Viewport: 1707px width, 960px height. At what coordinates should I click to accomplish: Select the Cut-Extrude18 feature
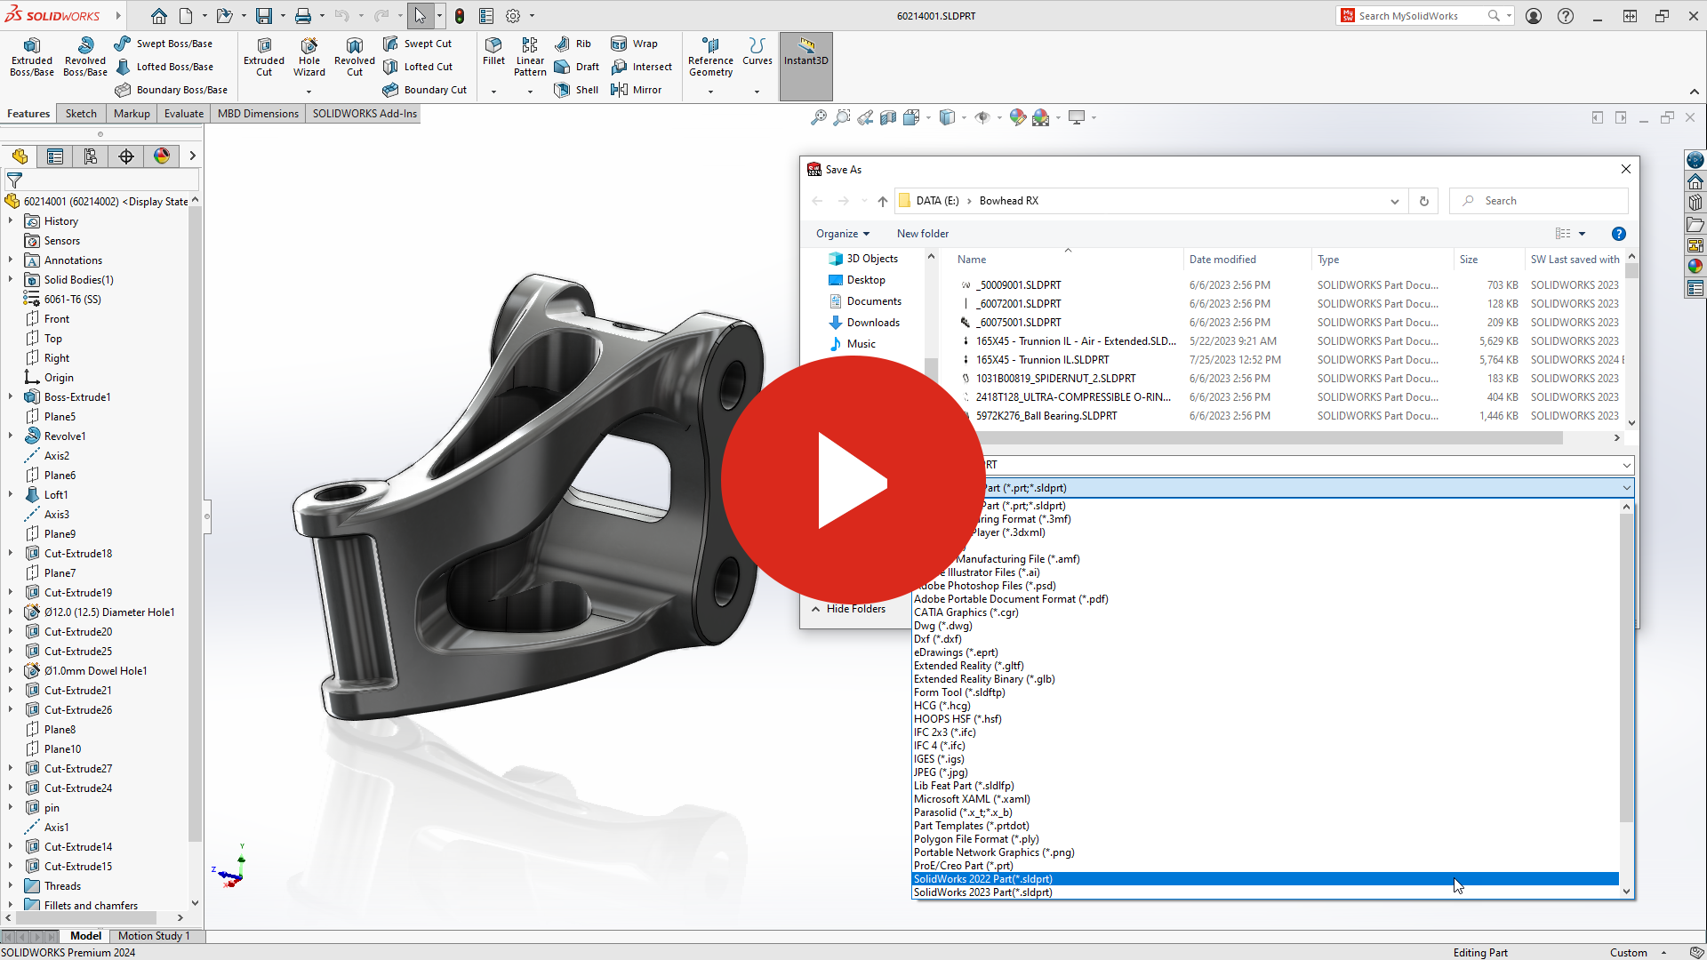(78, 554)
